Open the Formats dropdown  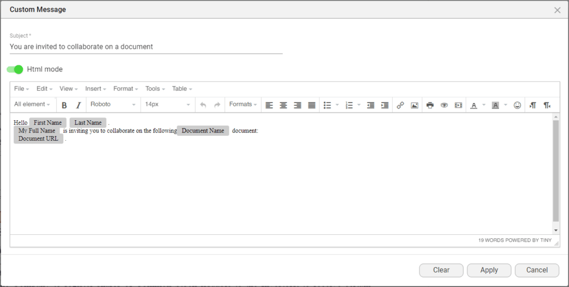click(243, 104)
